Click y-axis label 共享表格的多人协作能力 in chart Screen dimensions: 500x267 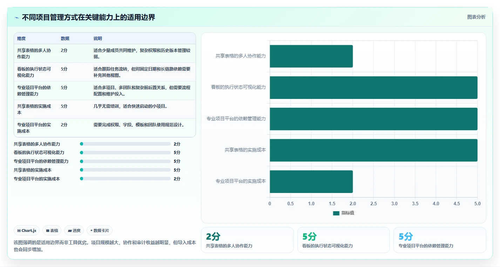tap(241, 56)
